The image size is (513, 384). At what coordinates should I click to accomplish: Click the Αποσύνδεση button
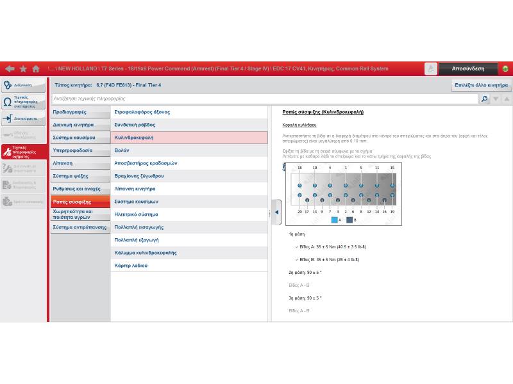click(x=467, y=68)
